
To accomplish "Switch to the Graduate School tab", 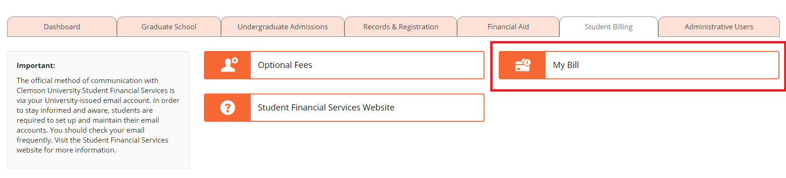I will (169, 26).
